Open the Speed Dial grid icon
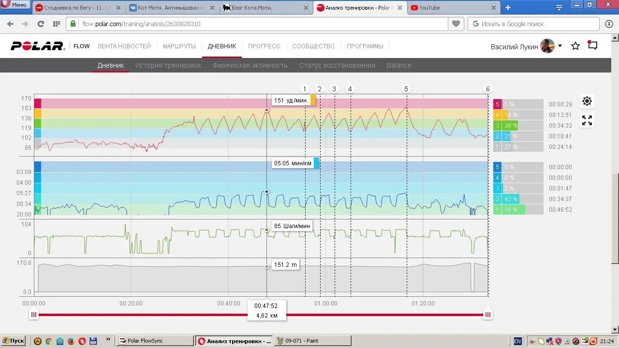The image size is (619, 348). 57,24
